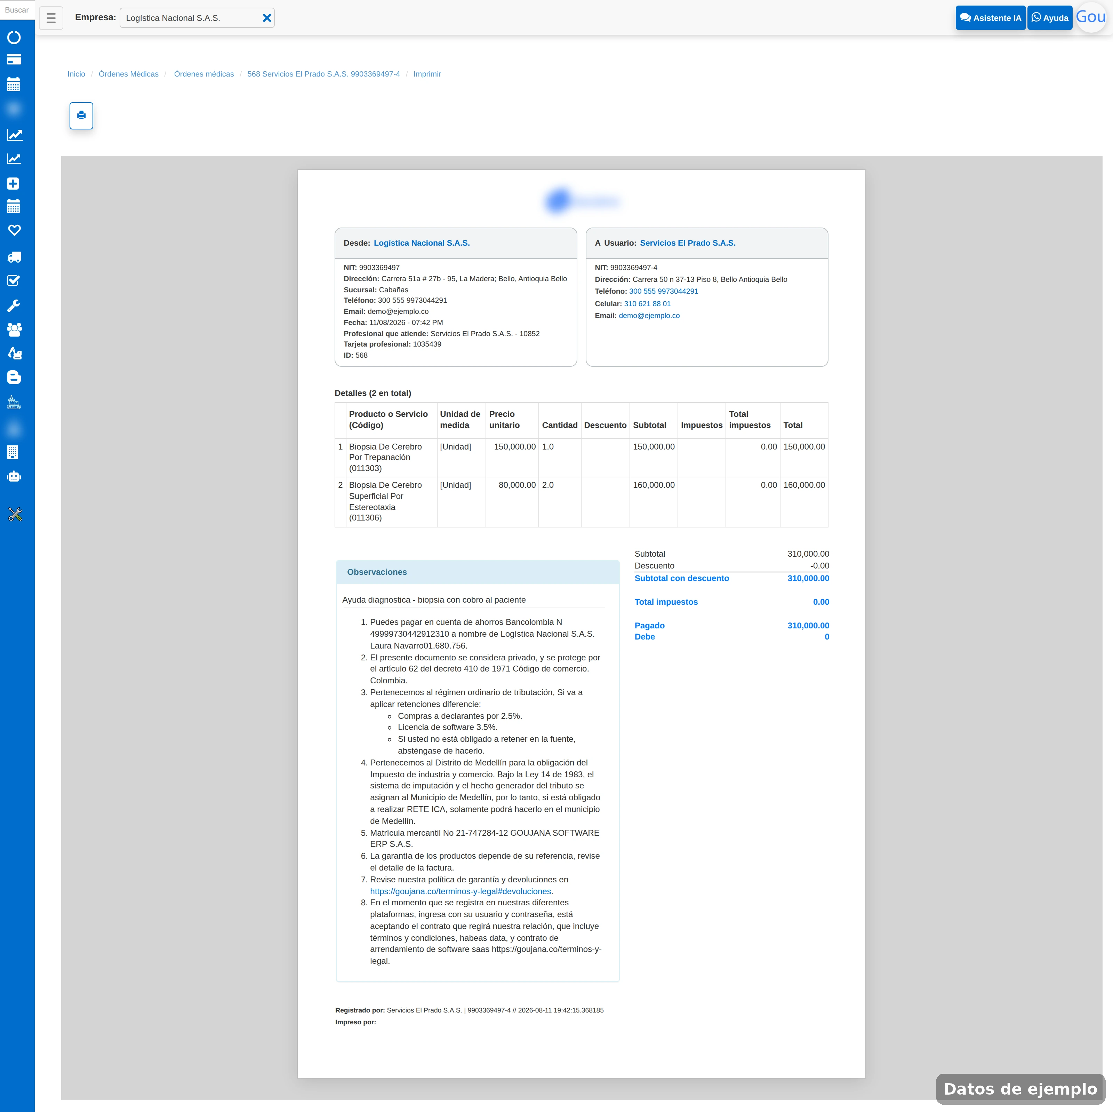The image size is (1113, 1112).
Task: Open the Logística Nacional S.A.S. link in Desde
Action: pos(422,243)
